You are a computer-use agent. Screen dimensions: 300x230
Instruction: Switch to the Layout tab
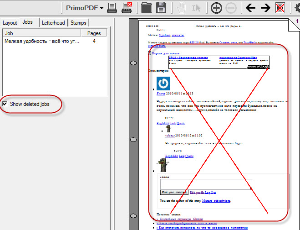[10, 22]
